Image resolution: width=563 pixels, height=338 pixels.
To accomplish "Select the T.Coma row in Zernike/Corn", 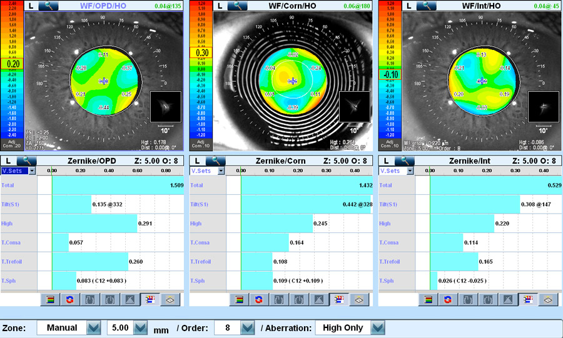I will pyautogui.click(x=208, y=242).
